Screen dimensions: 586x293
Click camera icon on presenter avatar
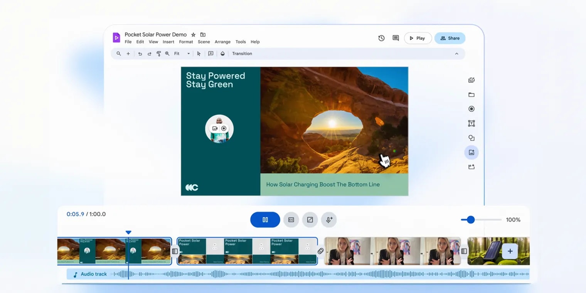click(215, 128)
